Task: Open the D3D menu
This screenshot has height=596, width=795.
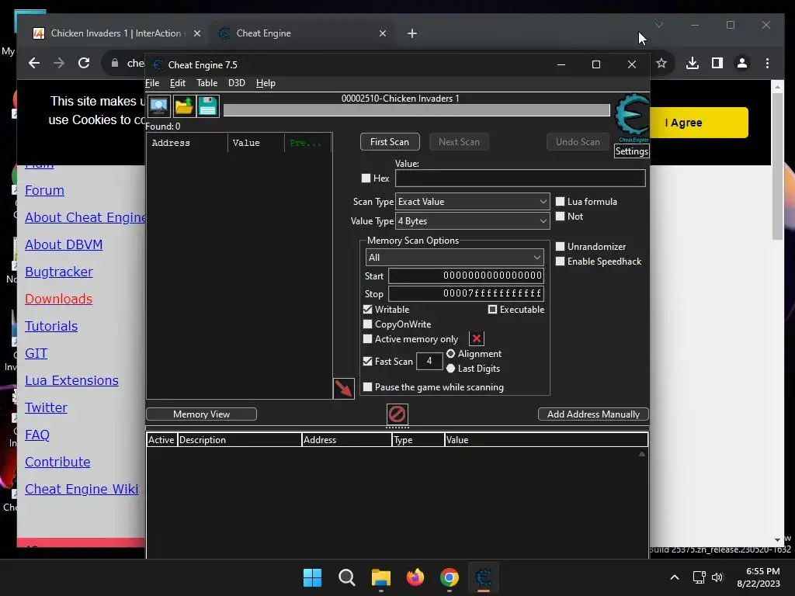Action: tap(236, 83)
